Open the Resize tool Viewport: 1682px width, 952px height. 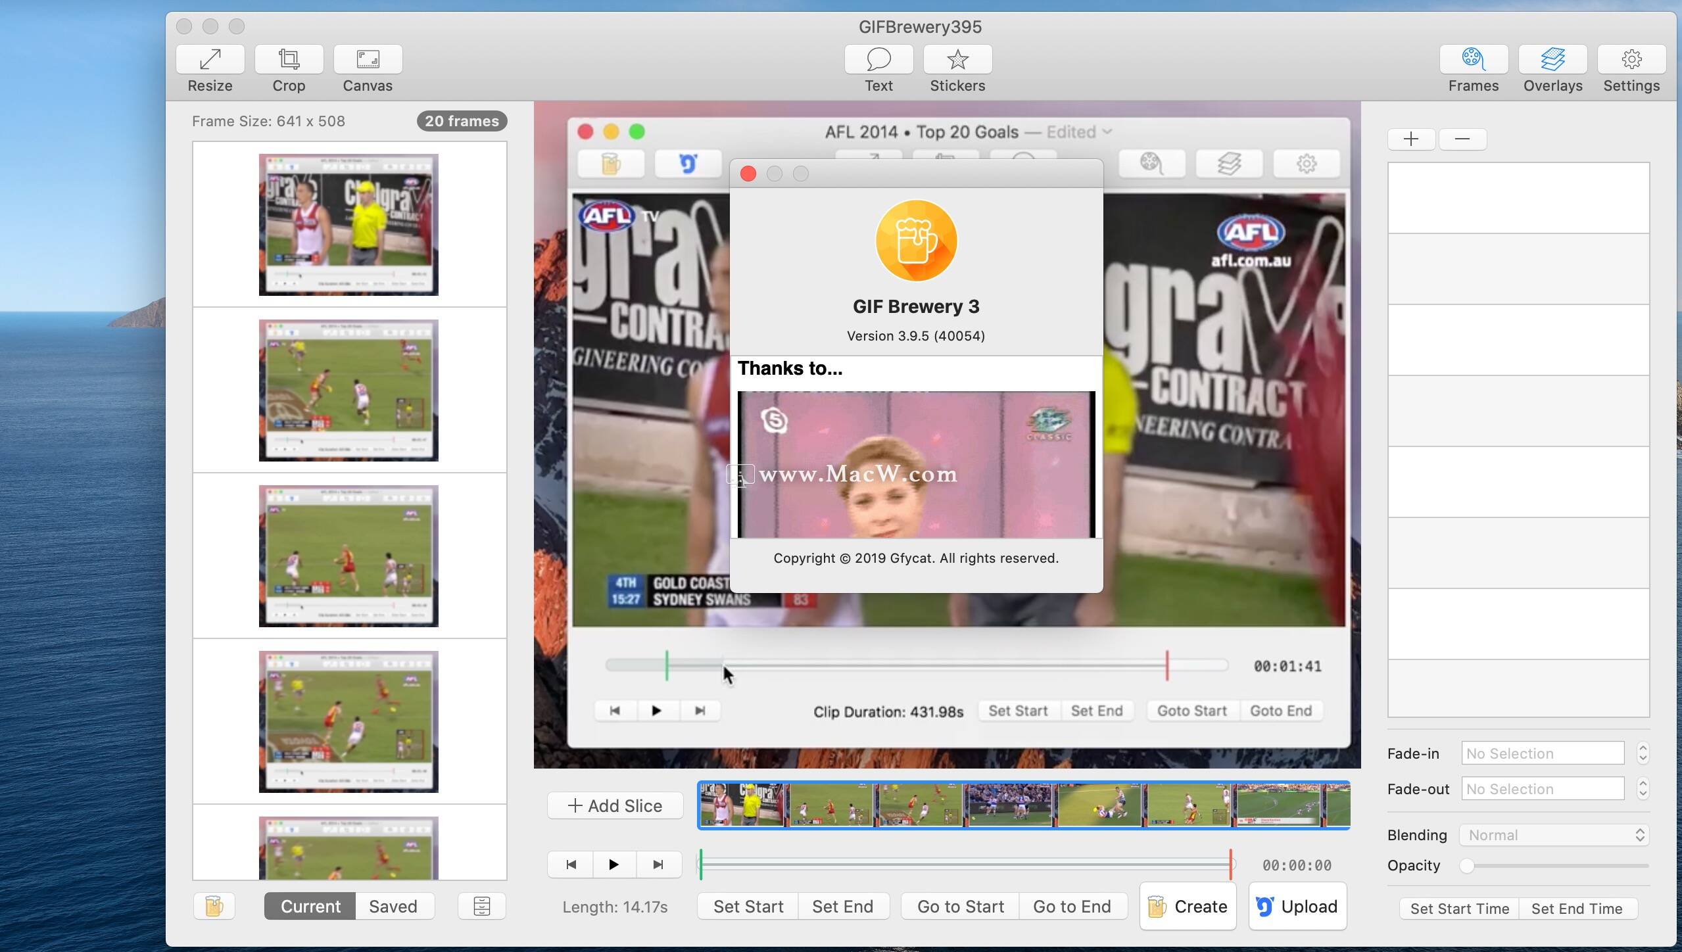click(210, 60)
